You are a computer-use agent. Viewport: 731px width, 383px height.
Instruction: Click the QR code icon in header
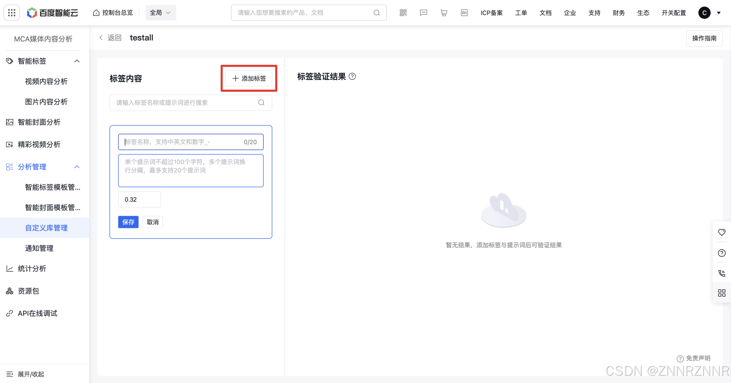point(403,13)
